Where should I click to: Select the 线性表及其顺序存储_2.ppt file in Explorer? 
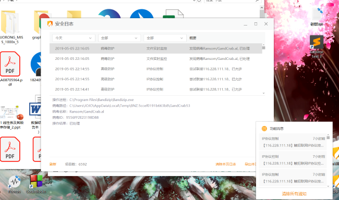(11, 117)
